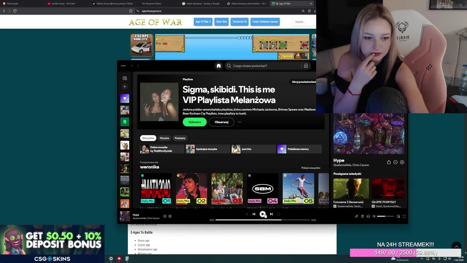This screenshot has height=263, width=467.
Task: Click minus icon next to Hype in player bar
Action: 165,216
